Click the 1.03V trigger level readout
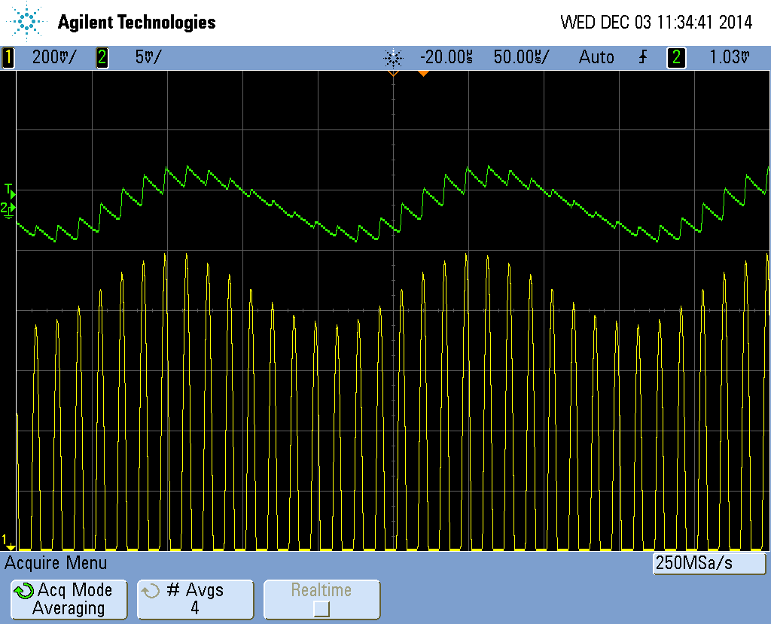 [x=729, y=57]
